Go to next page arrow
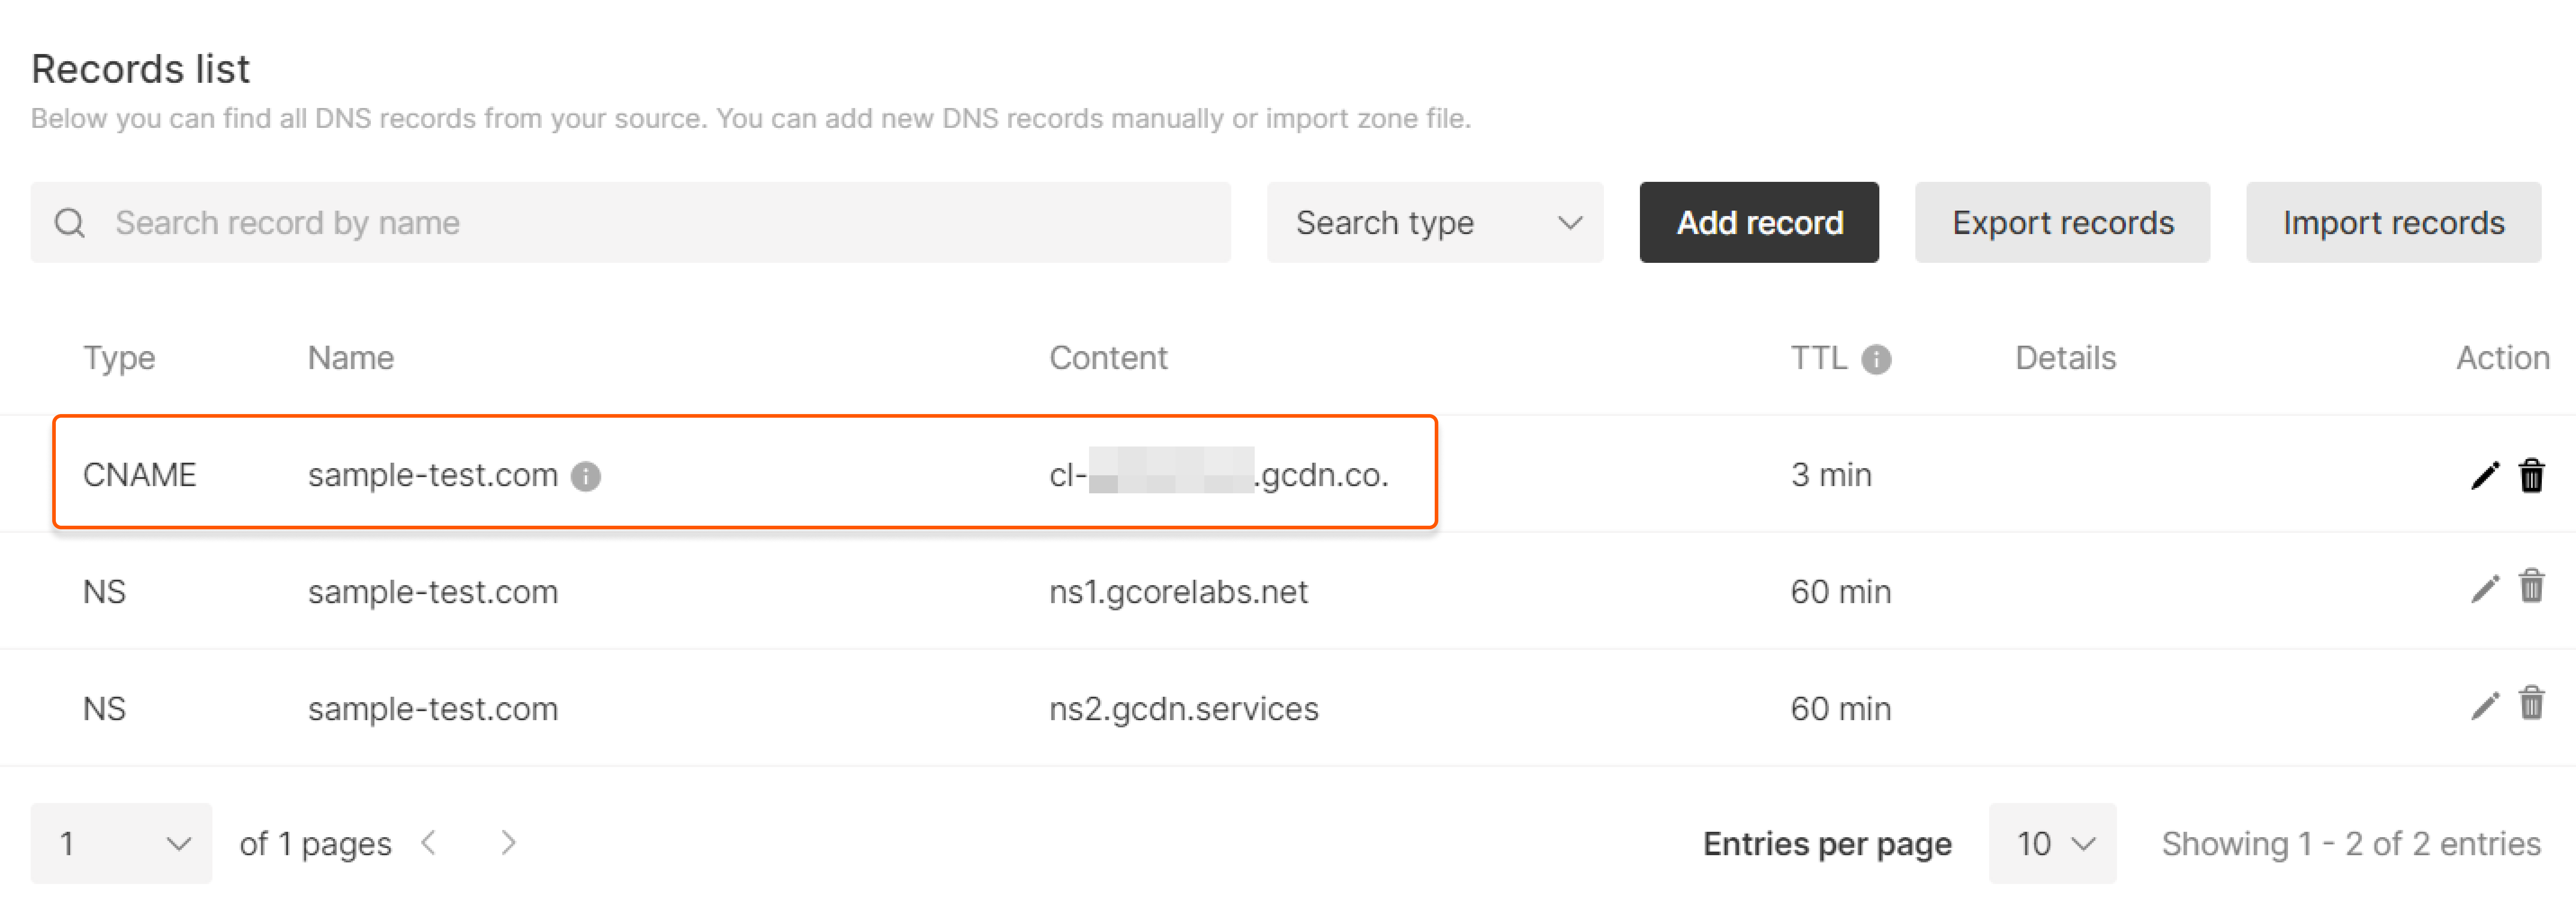Viewport: 2576px width, 920px height. tap(508, 843)
